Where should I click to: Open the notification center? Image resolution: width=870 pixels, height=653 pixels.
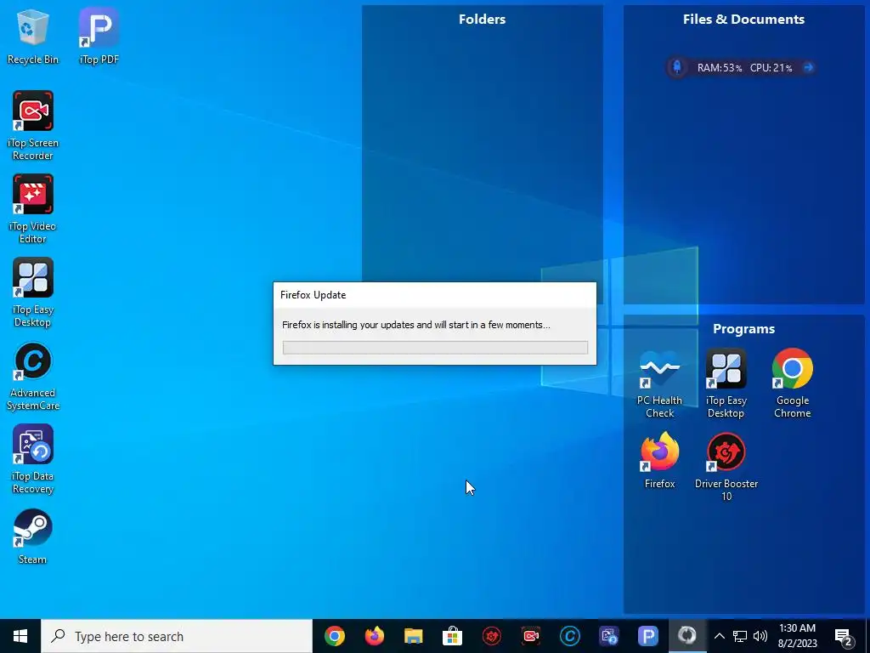(x=844, y=636)
